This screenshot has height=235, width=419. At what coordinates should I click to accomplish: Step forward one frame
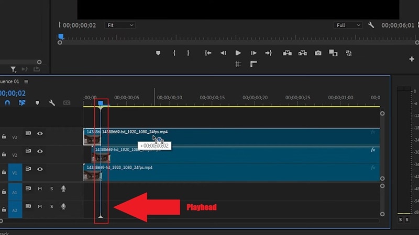[x=253, y=53]
